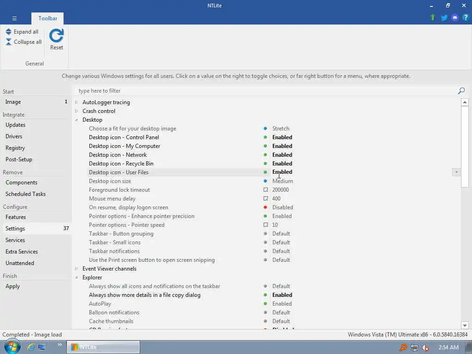
Task: Expand the Crash control group
Action: (77, 111)
